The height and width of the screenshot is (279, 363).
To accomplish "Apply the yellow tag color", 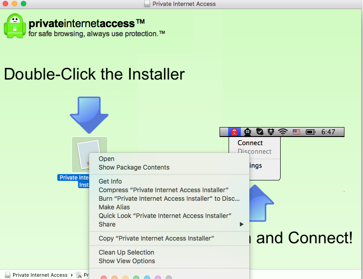I will coord(125,277).
